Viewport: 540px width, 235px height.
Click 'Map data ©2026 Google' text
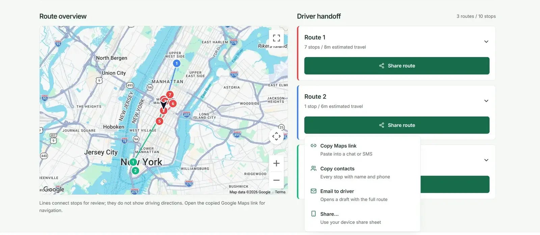(250, 192)
